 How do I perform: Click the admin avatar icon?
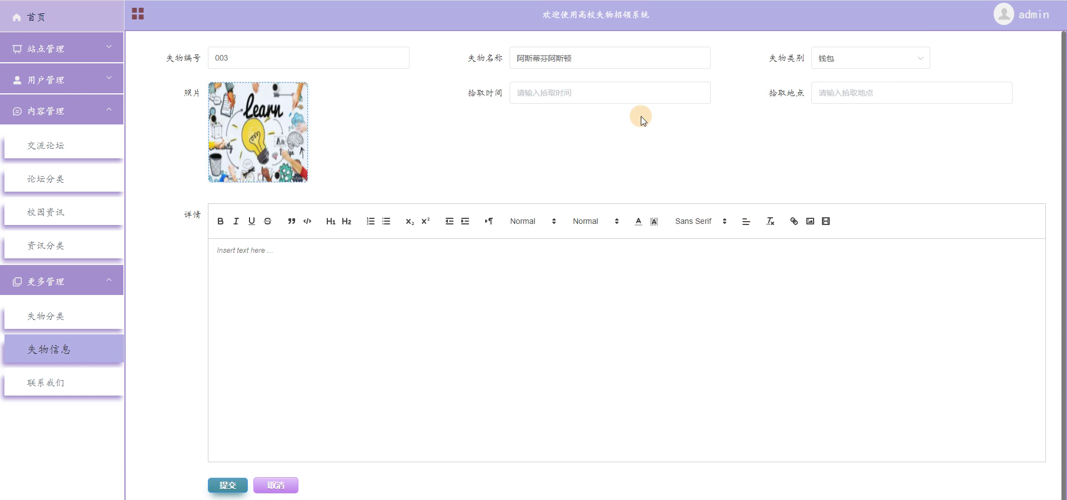1004,14
